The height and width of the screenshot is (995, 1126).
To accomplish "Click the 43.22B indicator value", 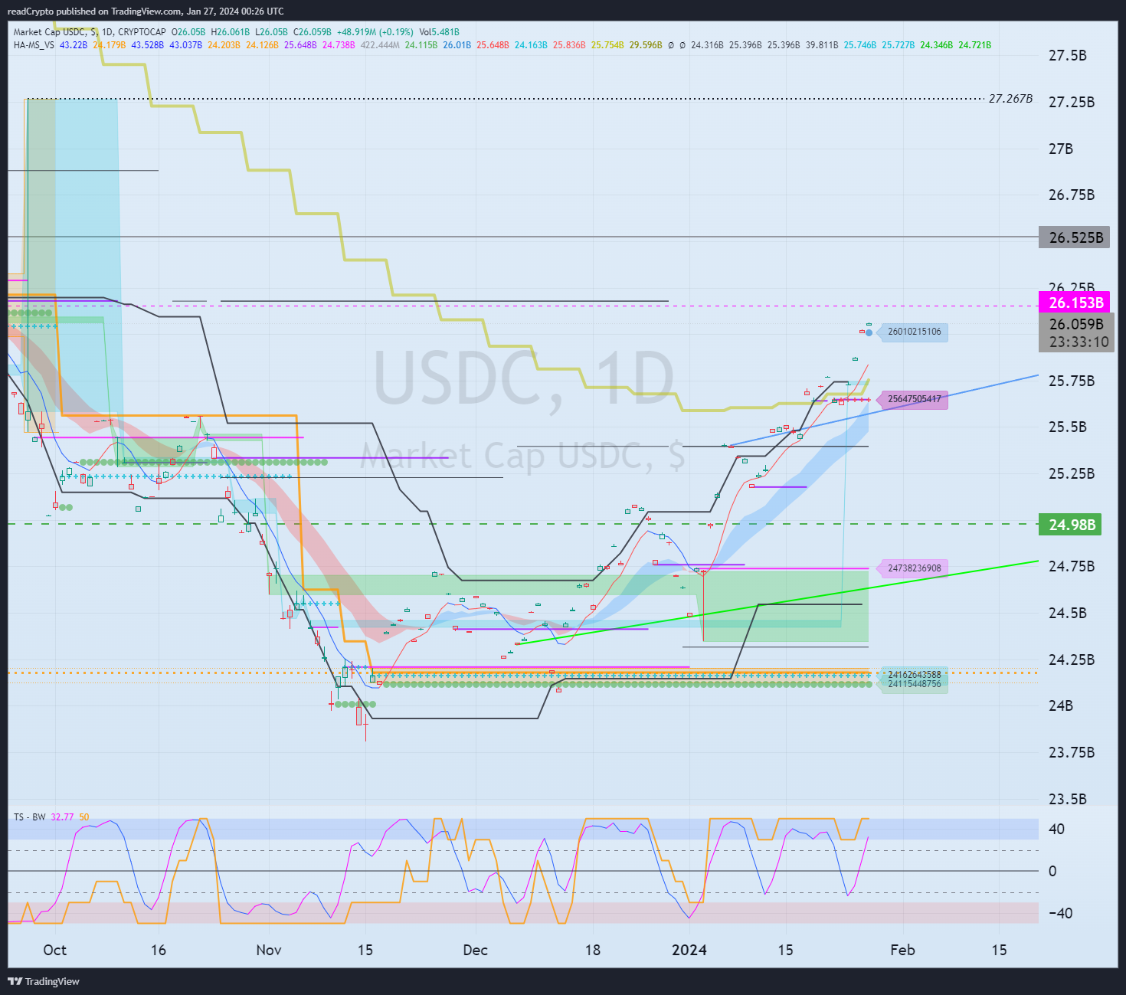I will coord(73,45).
